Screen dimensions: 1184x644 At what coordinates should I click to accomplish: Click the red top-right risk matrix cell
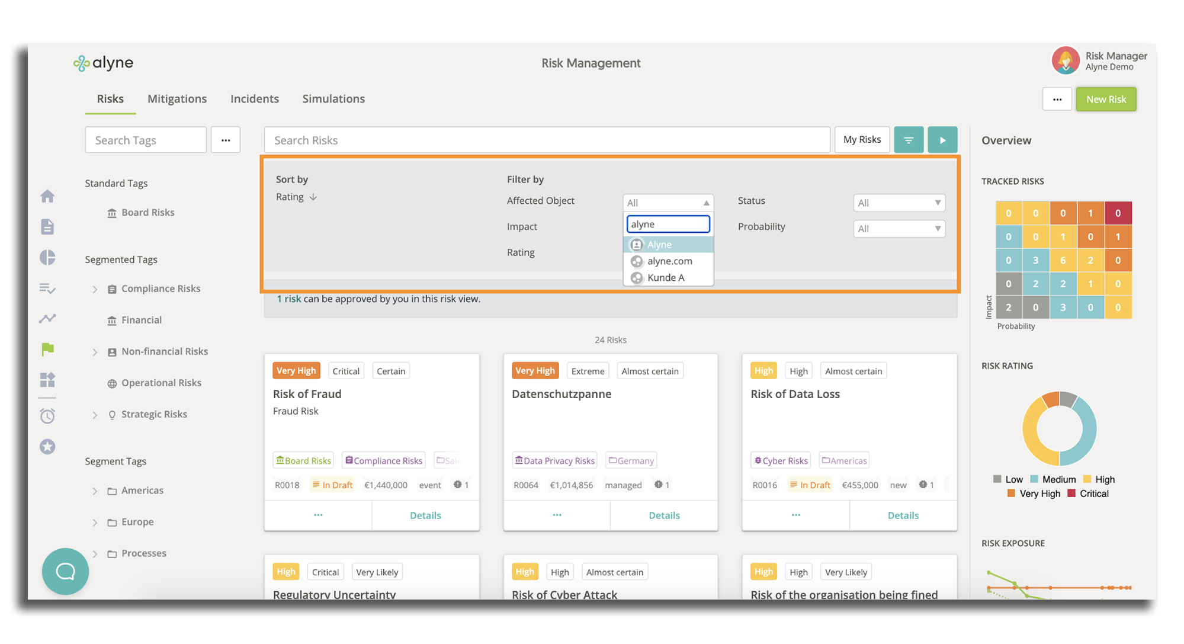pyautogui.click(x=1118, y=213)
